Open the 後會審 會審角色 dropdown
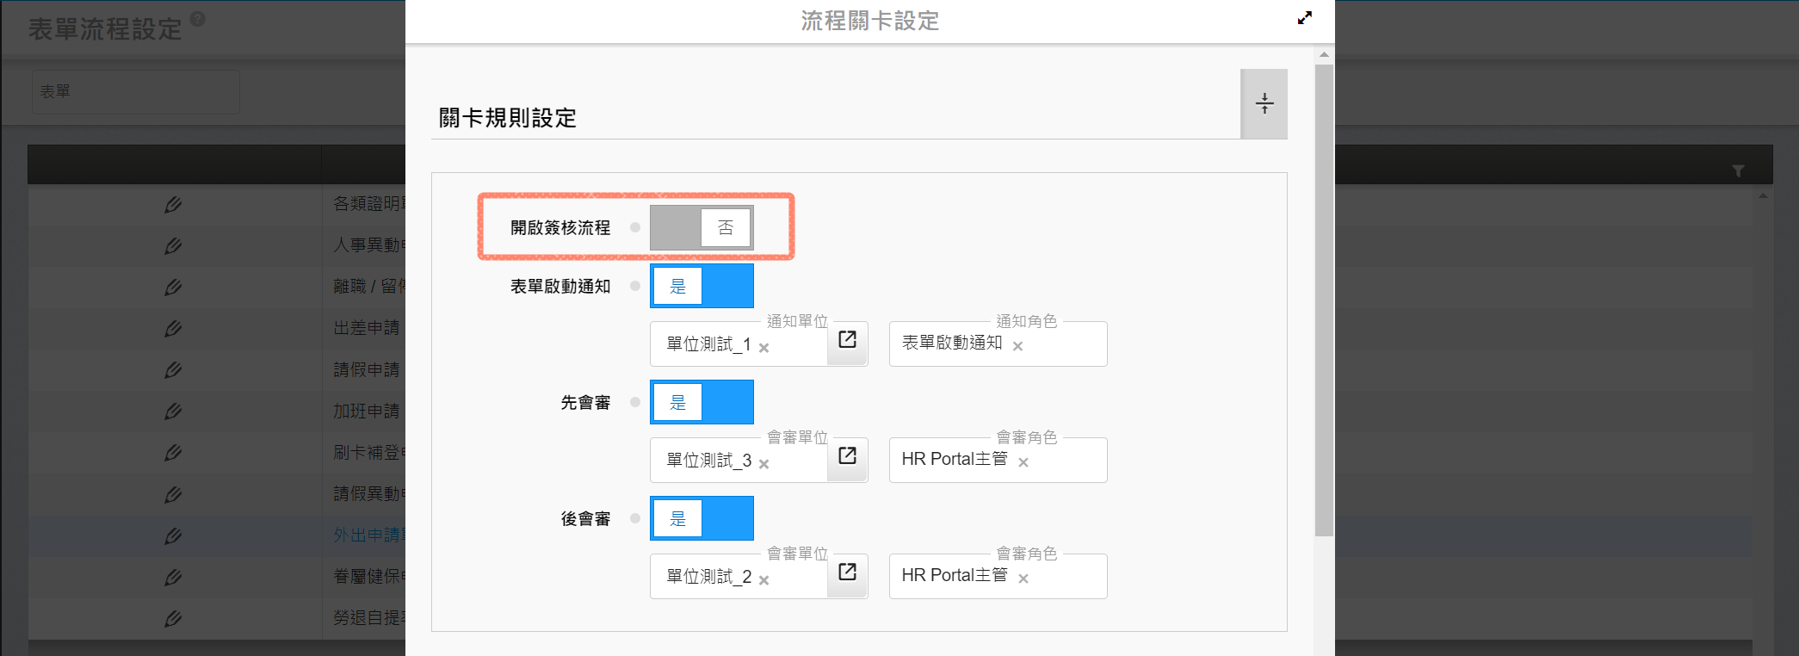The width and height of the screenshot is (1799, 656). 1067,577
